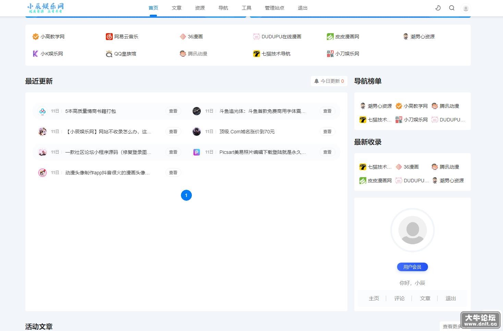Open the 动漫头像制作app article title
This screenshot has width=503, height=331.
(108, 173)
